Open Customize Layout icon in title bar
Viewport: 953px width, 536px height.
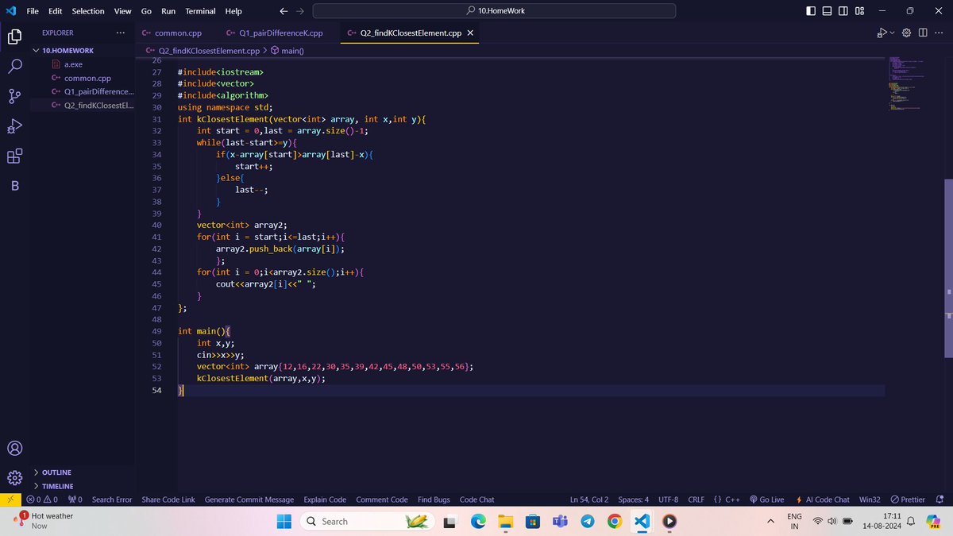(x=860, y=11)
